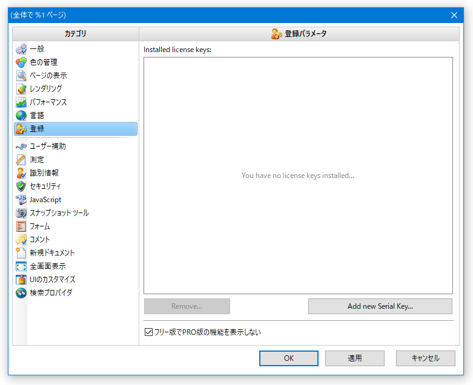Click the color circles icon for 色の管理

(21, 62)
